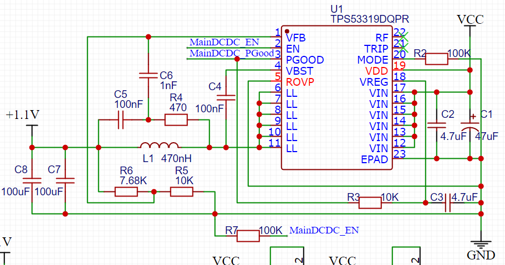Screen dimensions: 505x265
Task: Select the U1 designator label
Action: 337,9
